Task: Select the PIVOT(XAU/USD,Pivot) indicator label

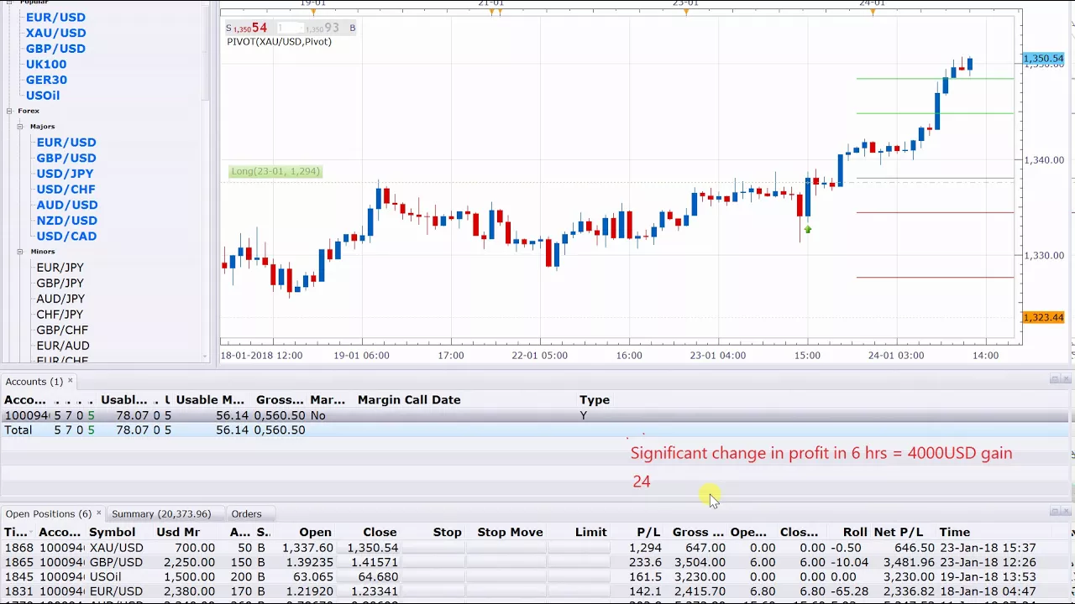Action: click(x=279, y=41)
